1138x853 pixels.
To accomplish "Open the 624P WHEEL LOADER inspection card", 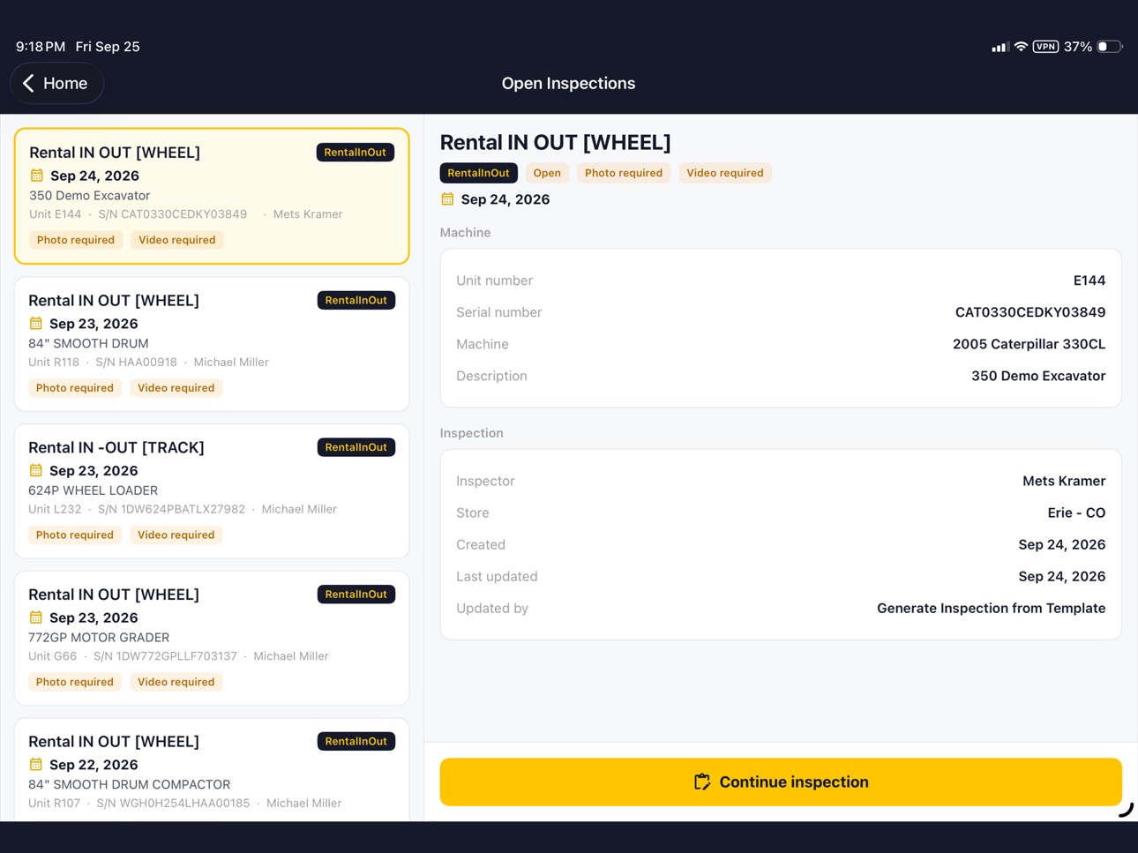I will 212,491.
